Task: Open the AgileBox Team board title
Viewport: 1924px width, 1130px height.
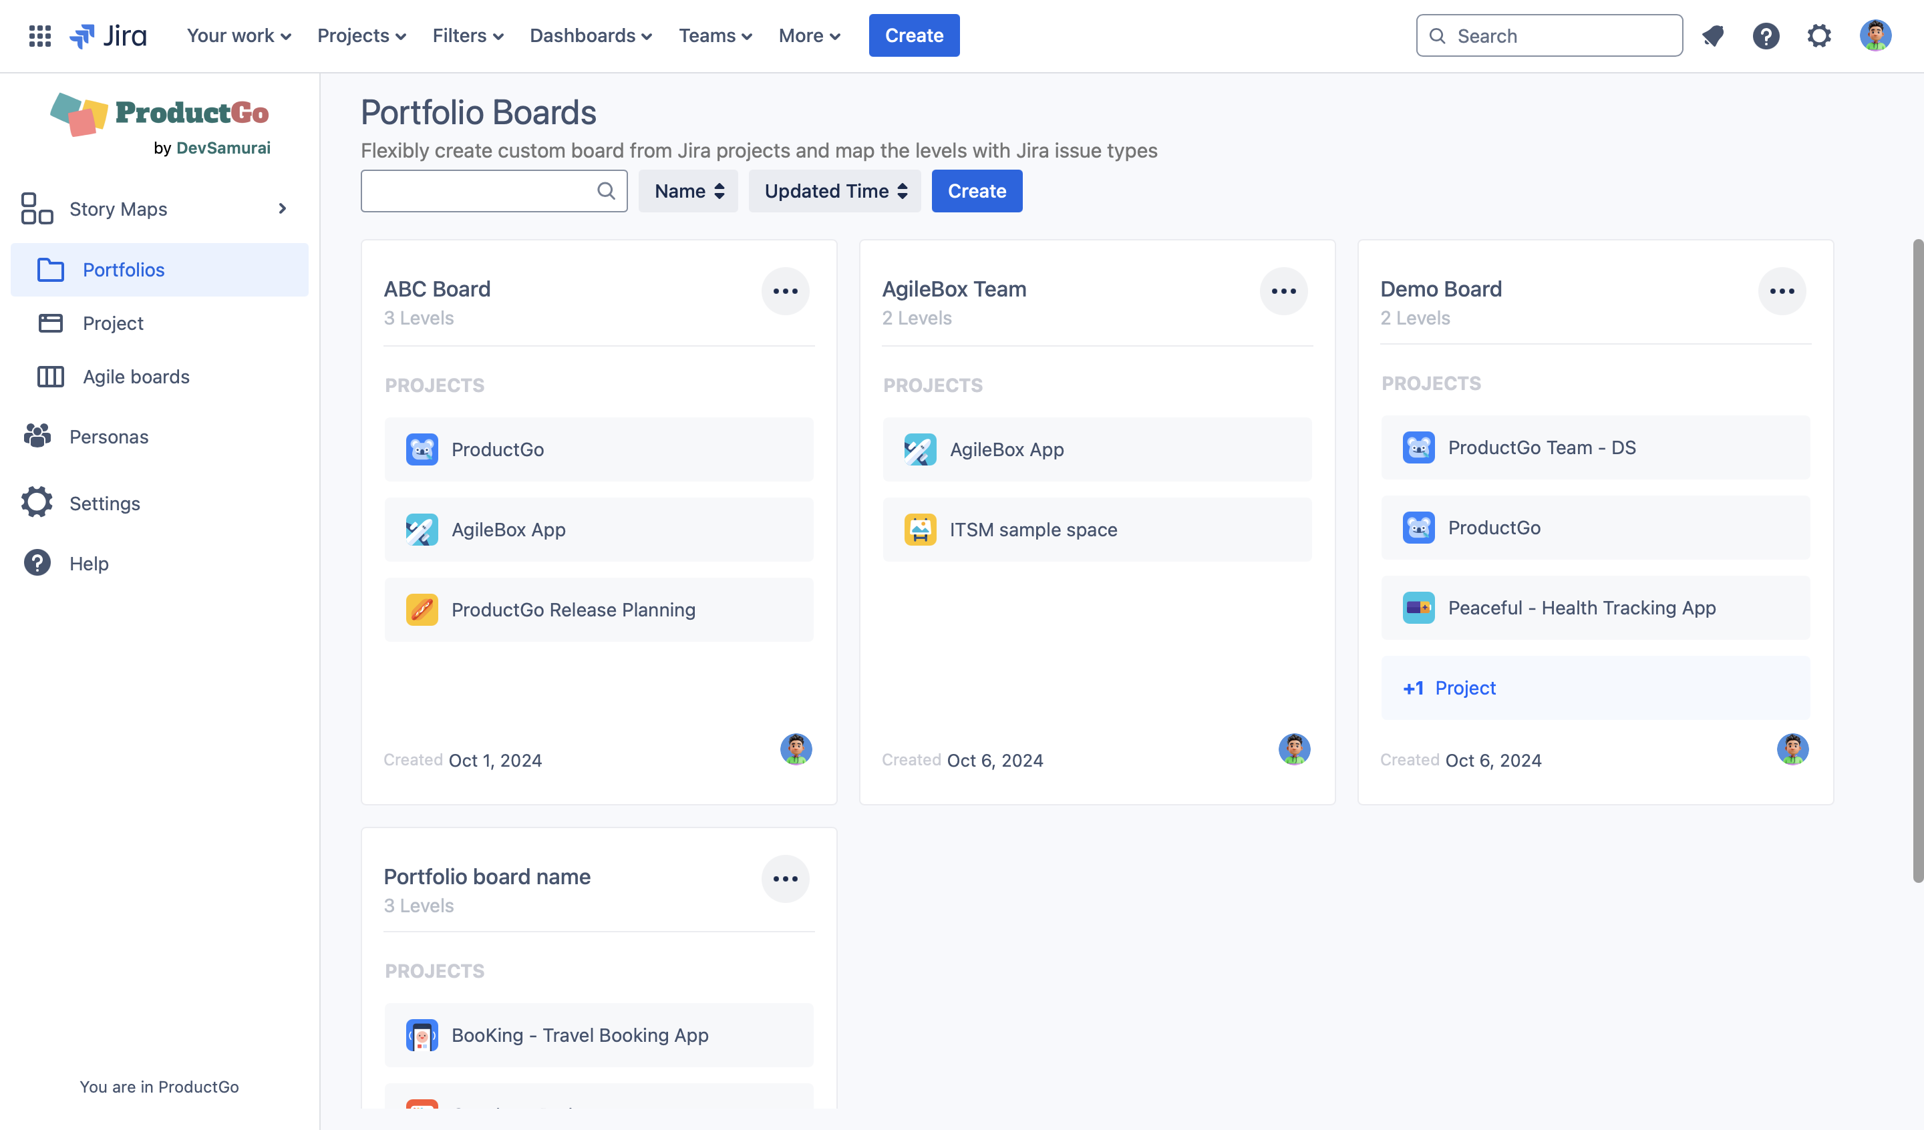Action: tap(953, 289)
